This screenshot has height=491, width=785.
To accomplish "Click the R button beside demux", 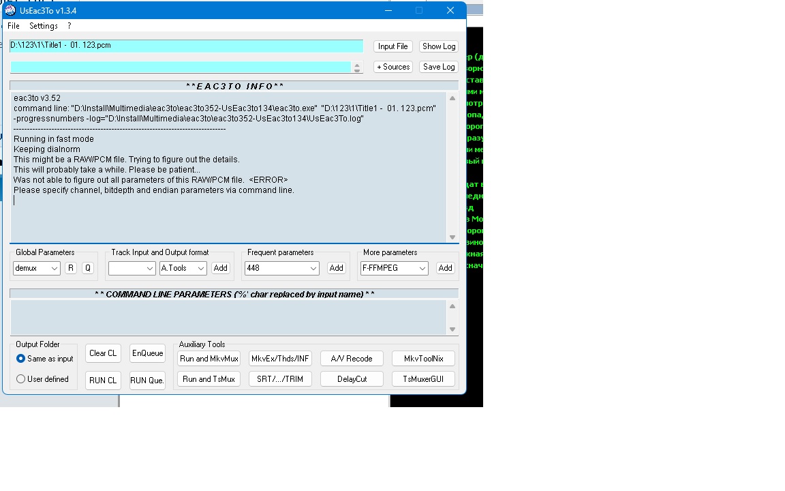I will [x=71, y=268].
